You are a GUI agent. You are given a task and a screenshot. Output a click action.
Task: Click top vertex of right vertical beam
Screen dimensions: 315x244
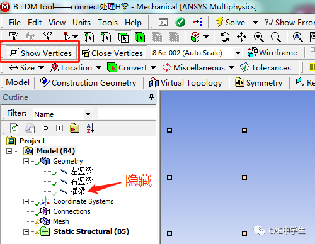pos(244,130)
